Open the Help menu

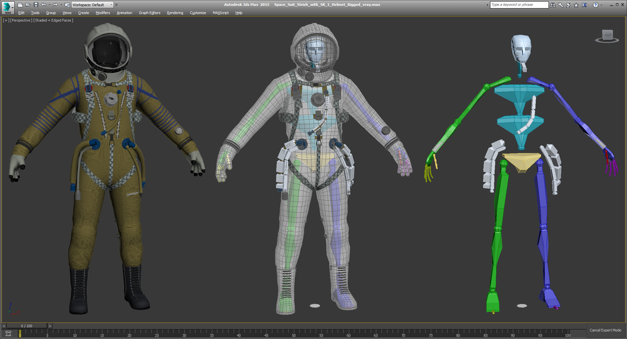click(x=239, y=13)
